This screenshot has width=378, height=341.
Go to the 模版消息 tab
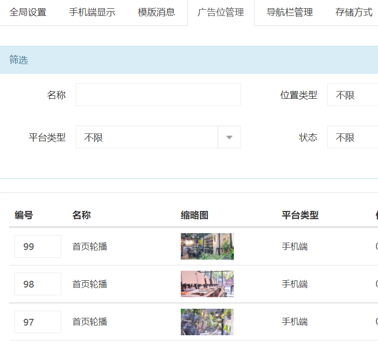point(156,13)
